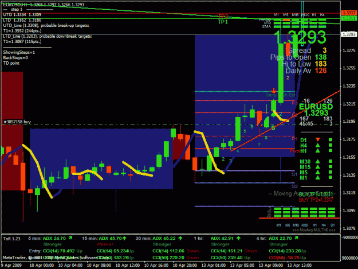This screenshot has width=358, height=269.
Task: Select the Daily Av value 126
Action: (321, 71)
